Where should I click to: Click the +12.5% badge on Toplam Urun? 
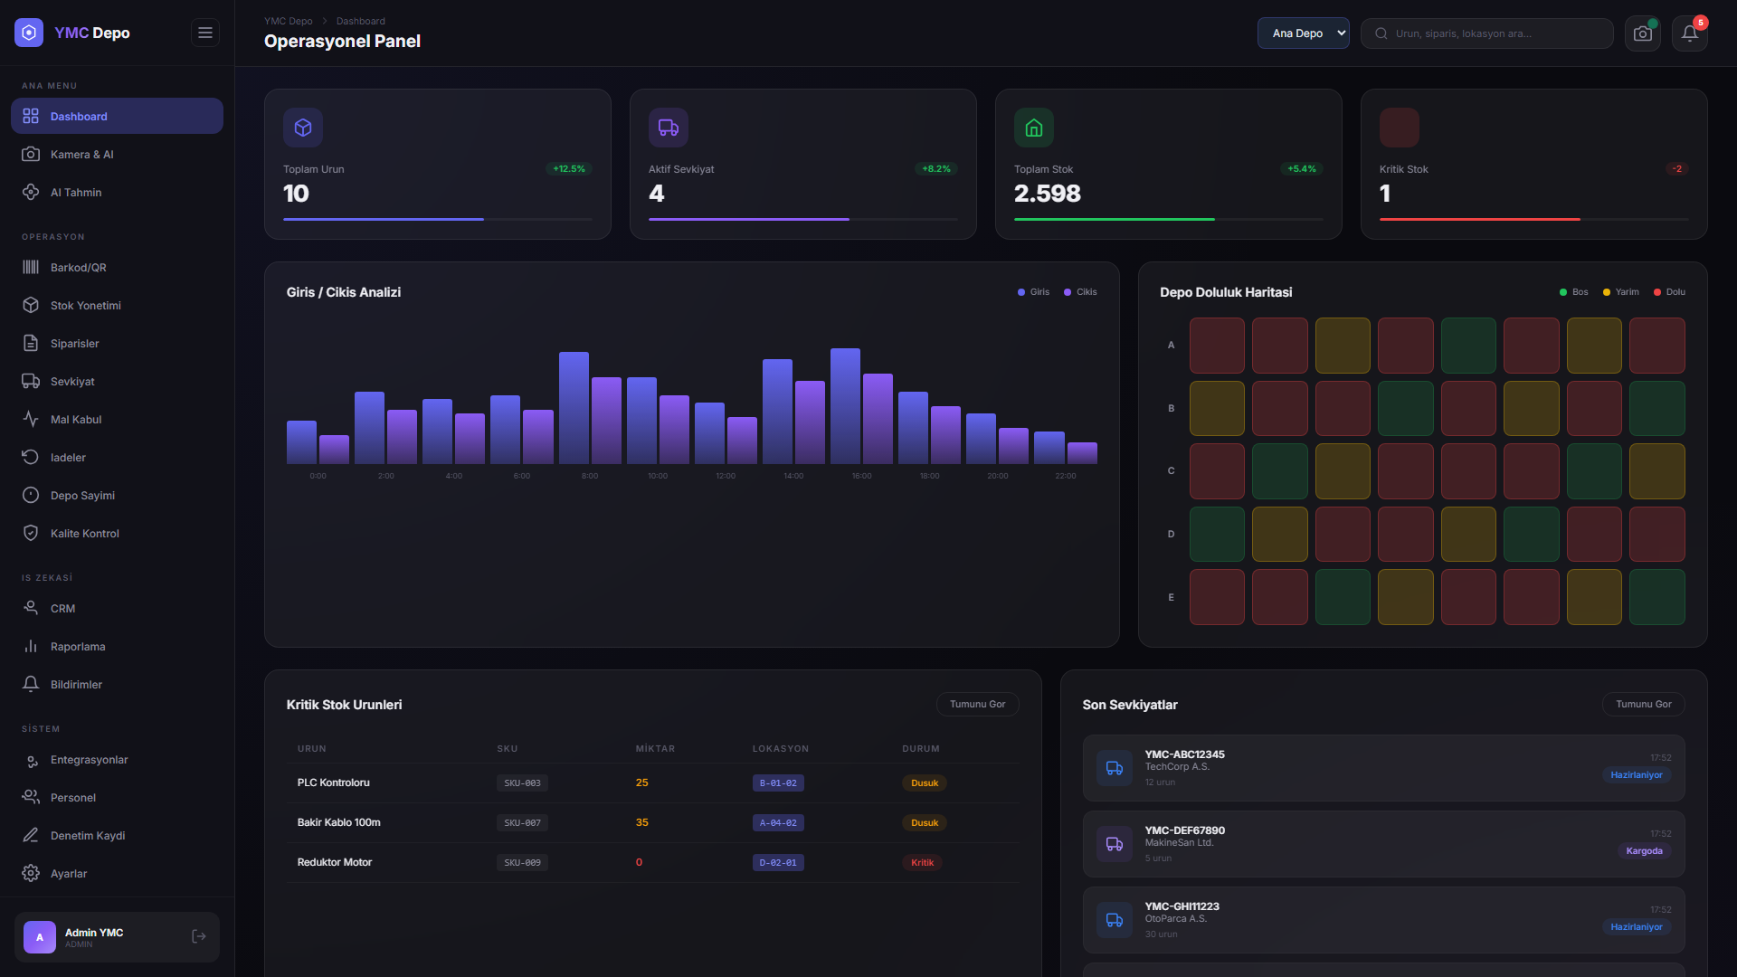click(569, 169)
